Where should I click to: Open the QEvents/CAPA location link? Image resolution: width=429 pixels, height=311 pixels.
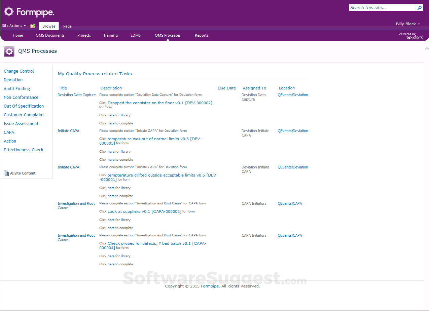pyautogui.click(x=290, y=203)
